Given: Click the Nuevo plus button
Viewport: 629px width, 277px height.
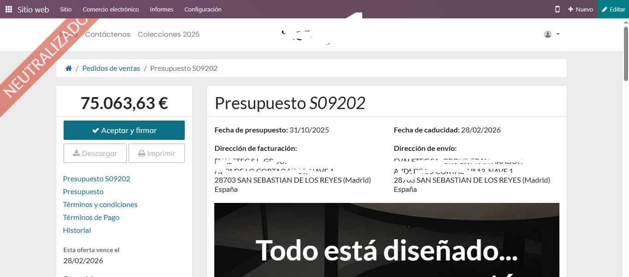Looking at the screenshot, I should coord(580,9).
